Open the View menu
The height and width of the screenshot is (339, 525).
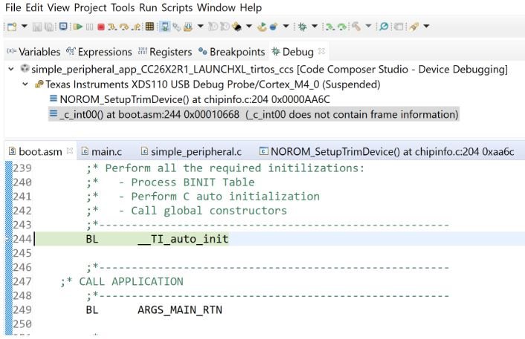coord(58,7)
